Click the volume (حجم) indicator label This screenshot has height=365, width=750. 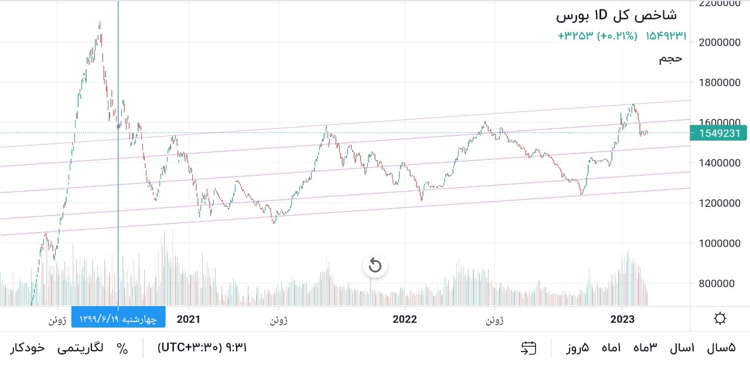670,58
